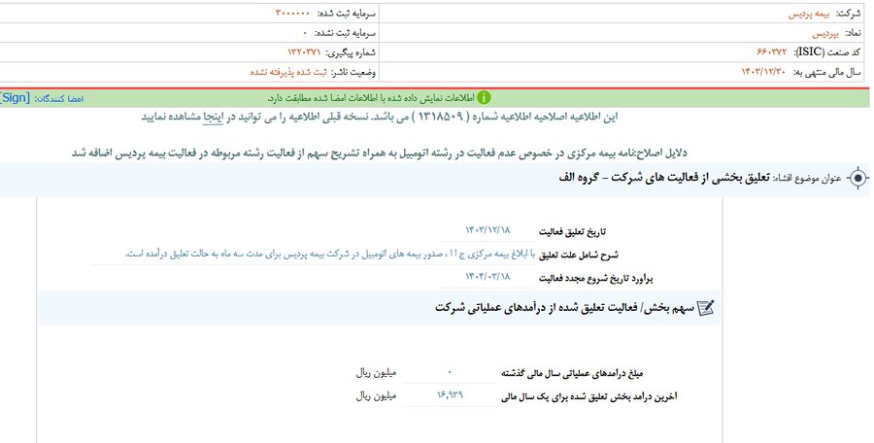Click the activity suspension date field ۱۴۰۳/۱۲/۱۸

point(488,230)
